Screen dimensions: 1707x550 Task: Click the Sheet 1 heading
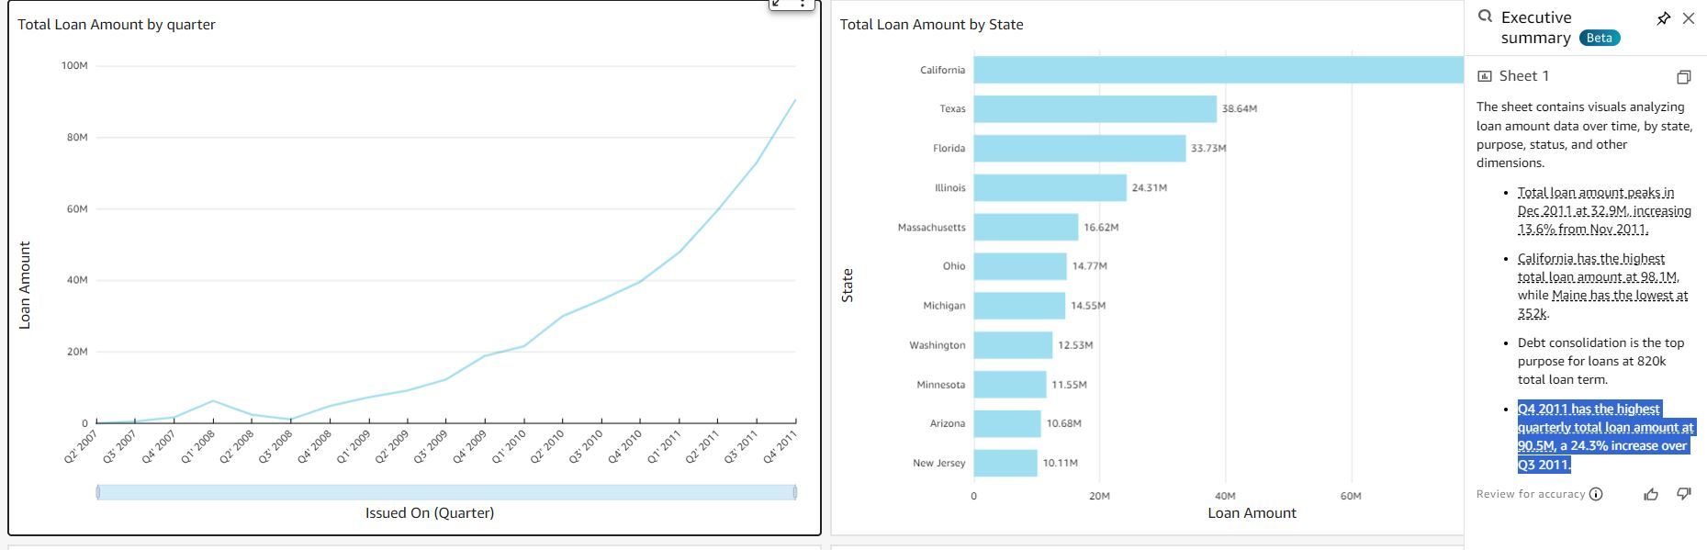coord(1524,76)
